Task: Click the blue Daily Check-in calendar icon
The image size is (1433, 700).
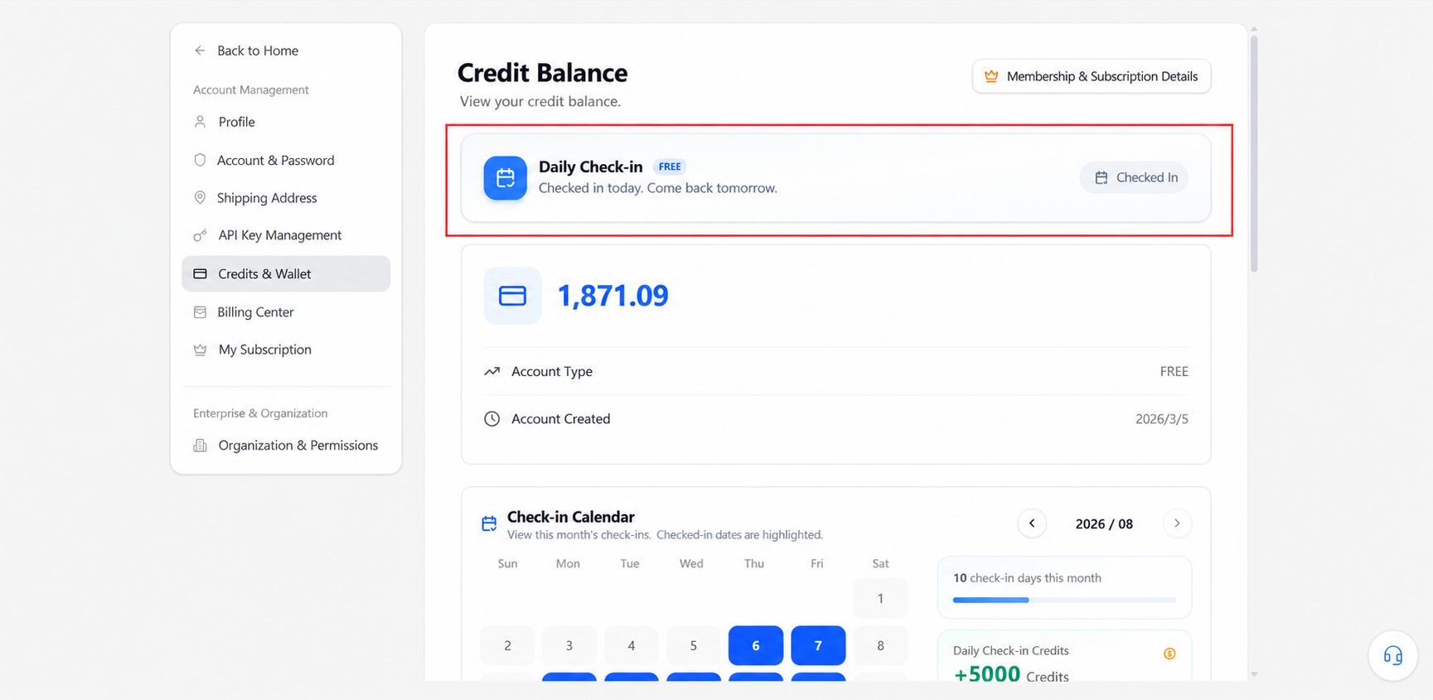Action: pos(506,178)
